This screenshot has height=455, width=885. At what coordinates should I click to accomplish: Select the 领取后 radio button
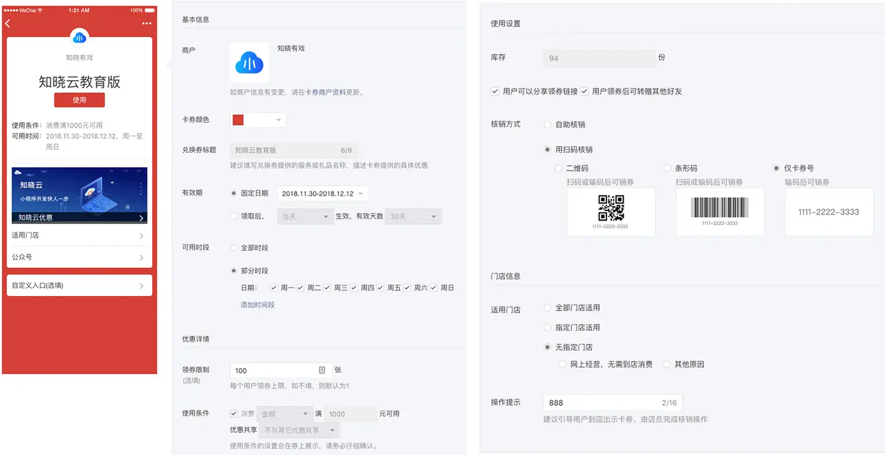234,217
